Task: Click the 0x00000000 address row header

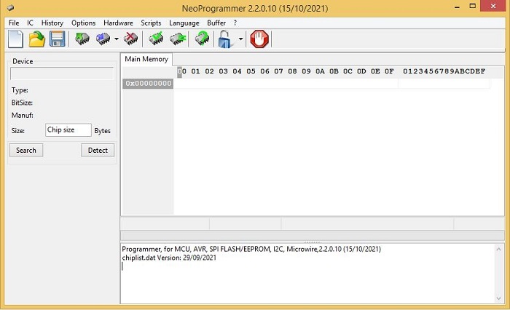Action: coord(149,84)
